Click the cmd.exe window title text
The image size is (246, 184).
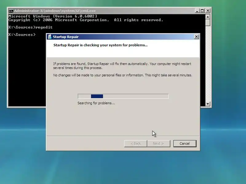tap(55, 11)
